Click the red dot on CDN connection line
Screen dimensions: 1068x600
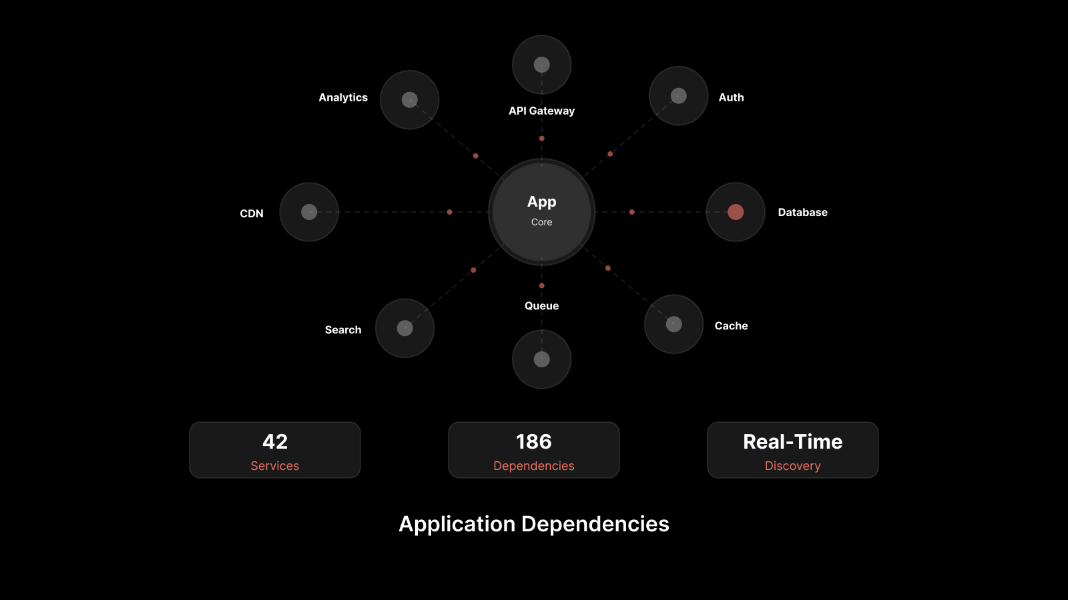[x=449, y=212]
